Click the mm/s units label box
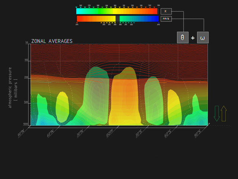238x179 pixels. click(x=166, y=19)
